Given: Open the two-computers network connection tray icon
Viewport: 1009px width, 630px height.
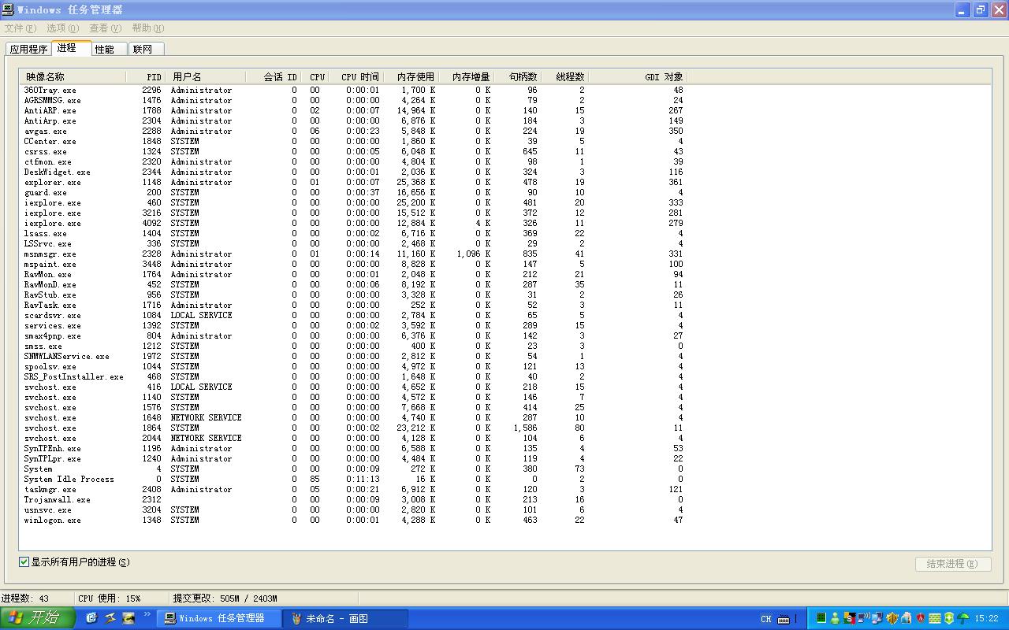Looking at the screenshot, I should 877,618.
